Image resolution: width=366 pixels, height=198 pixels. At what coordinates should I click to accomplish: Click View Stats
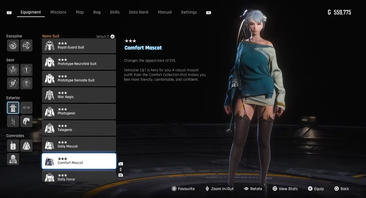(285, 189)
